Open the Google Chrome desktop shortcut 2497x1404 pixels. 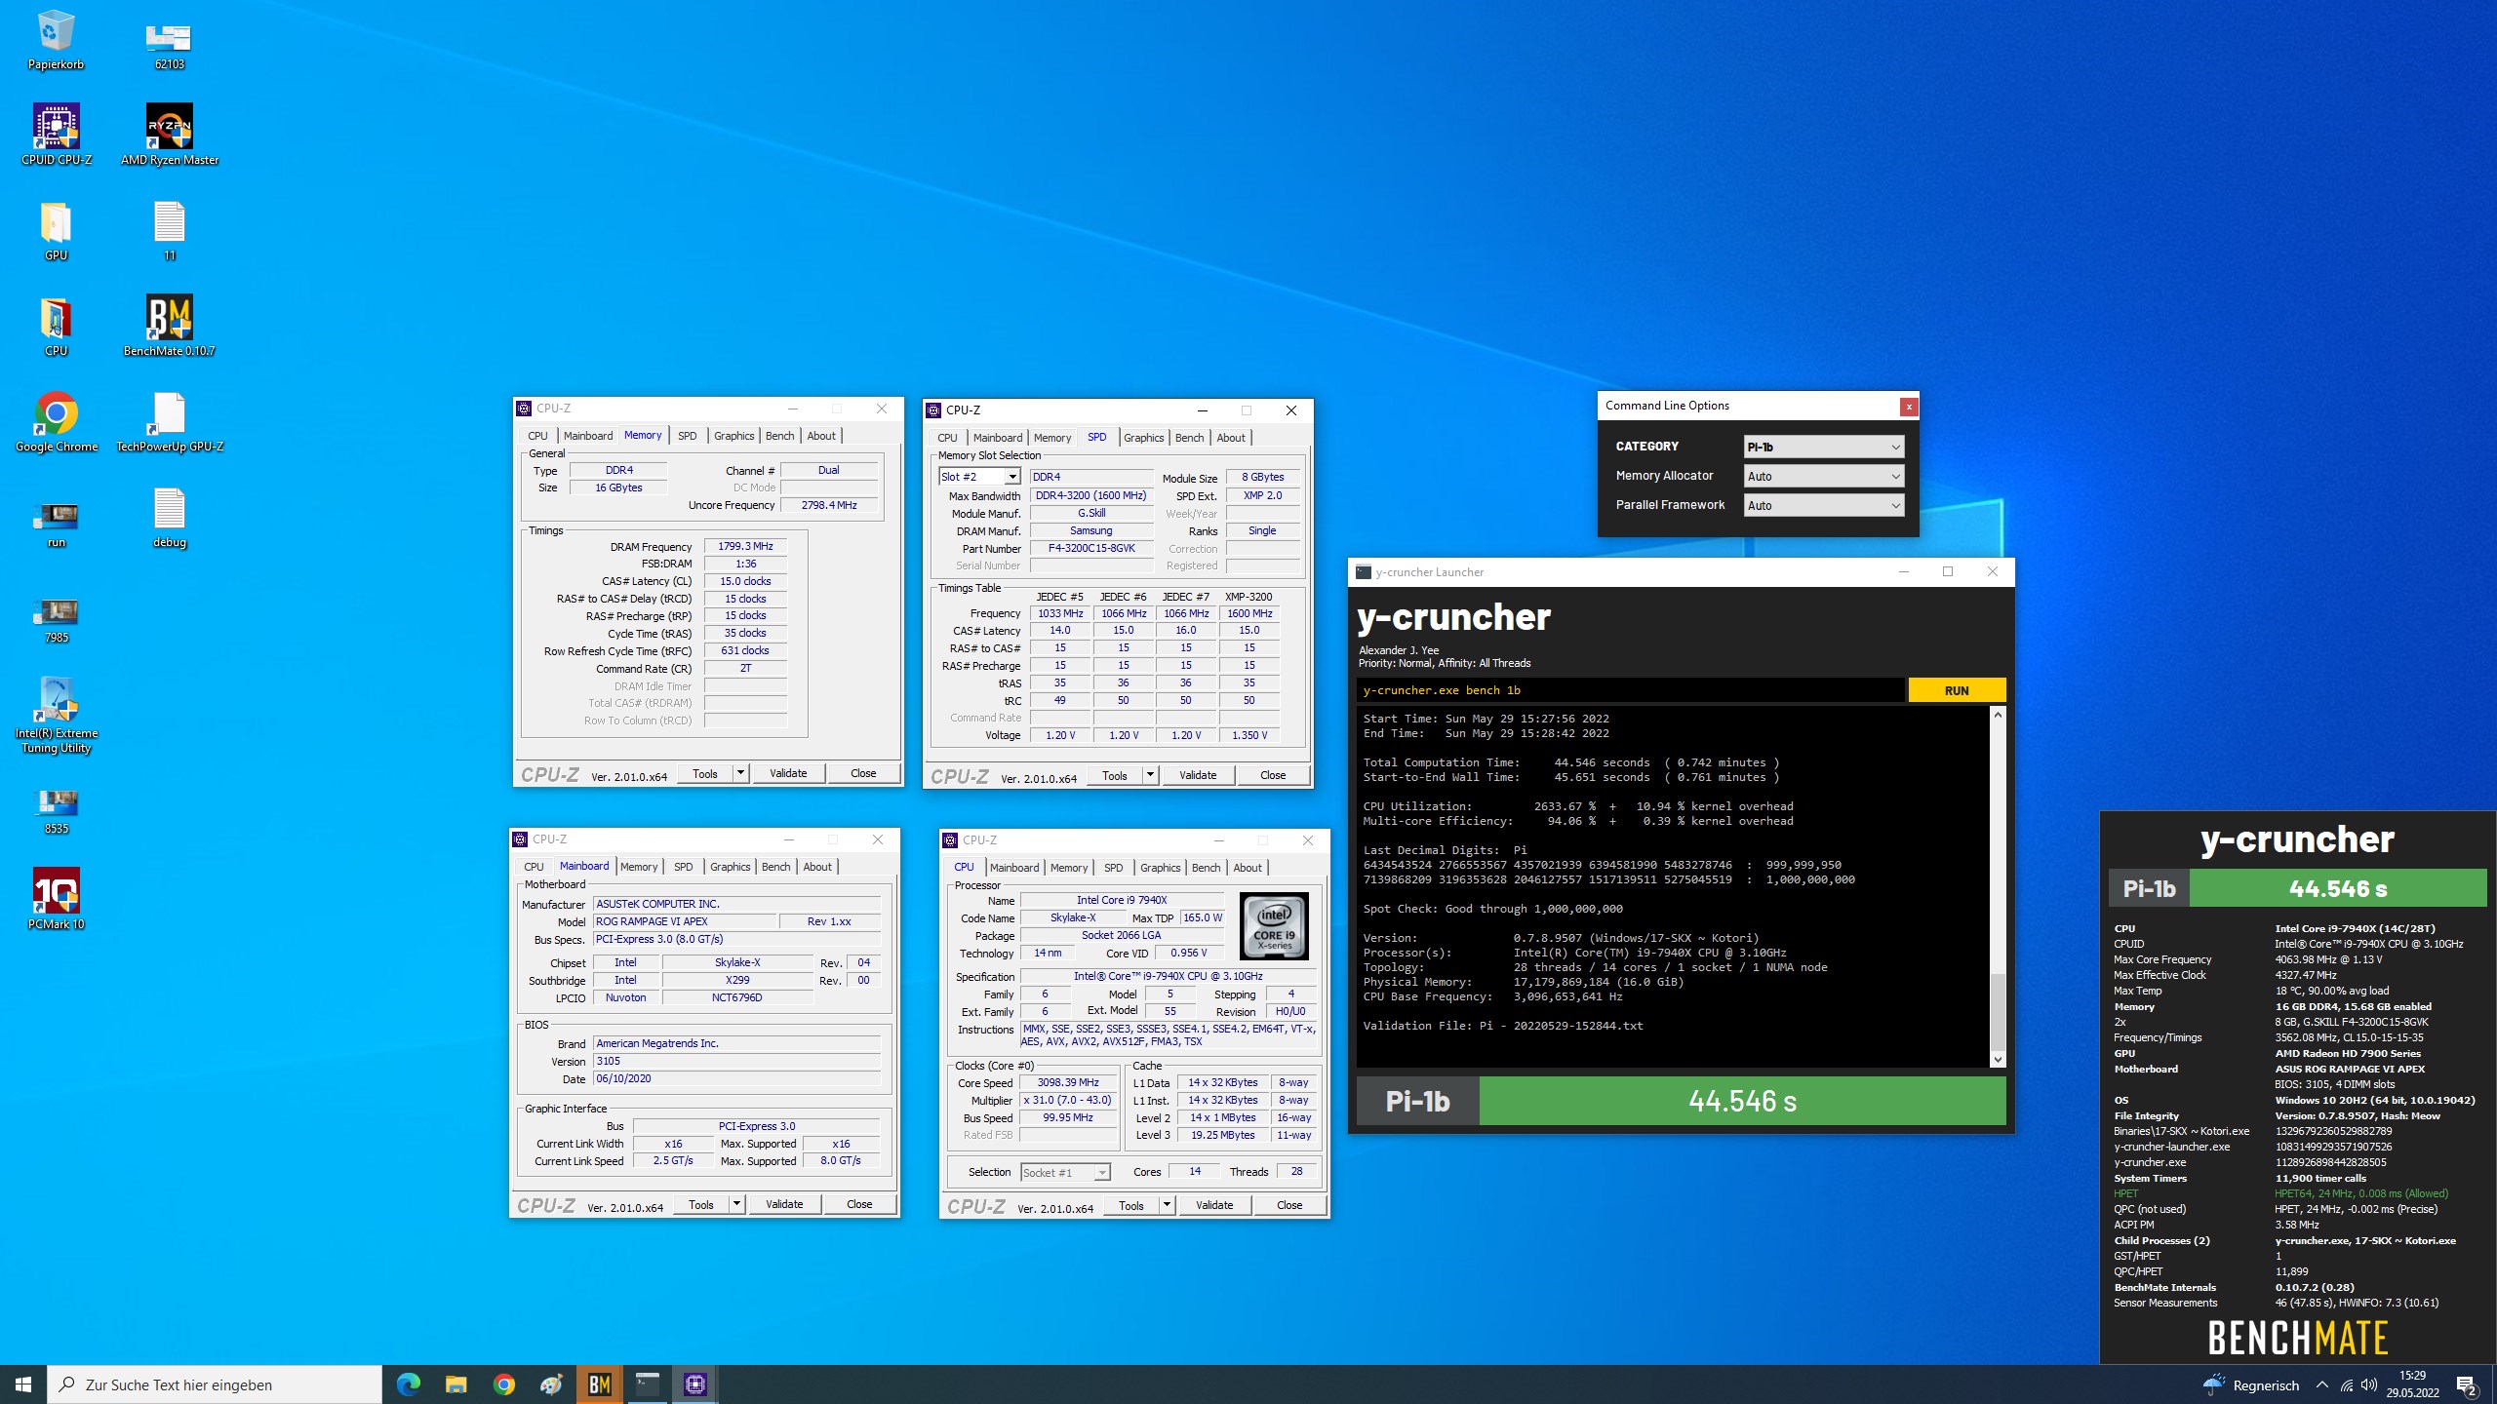tap(56, 421)
